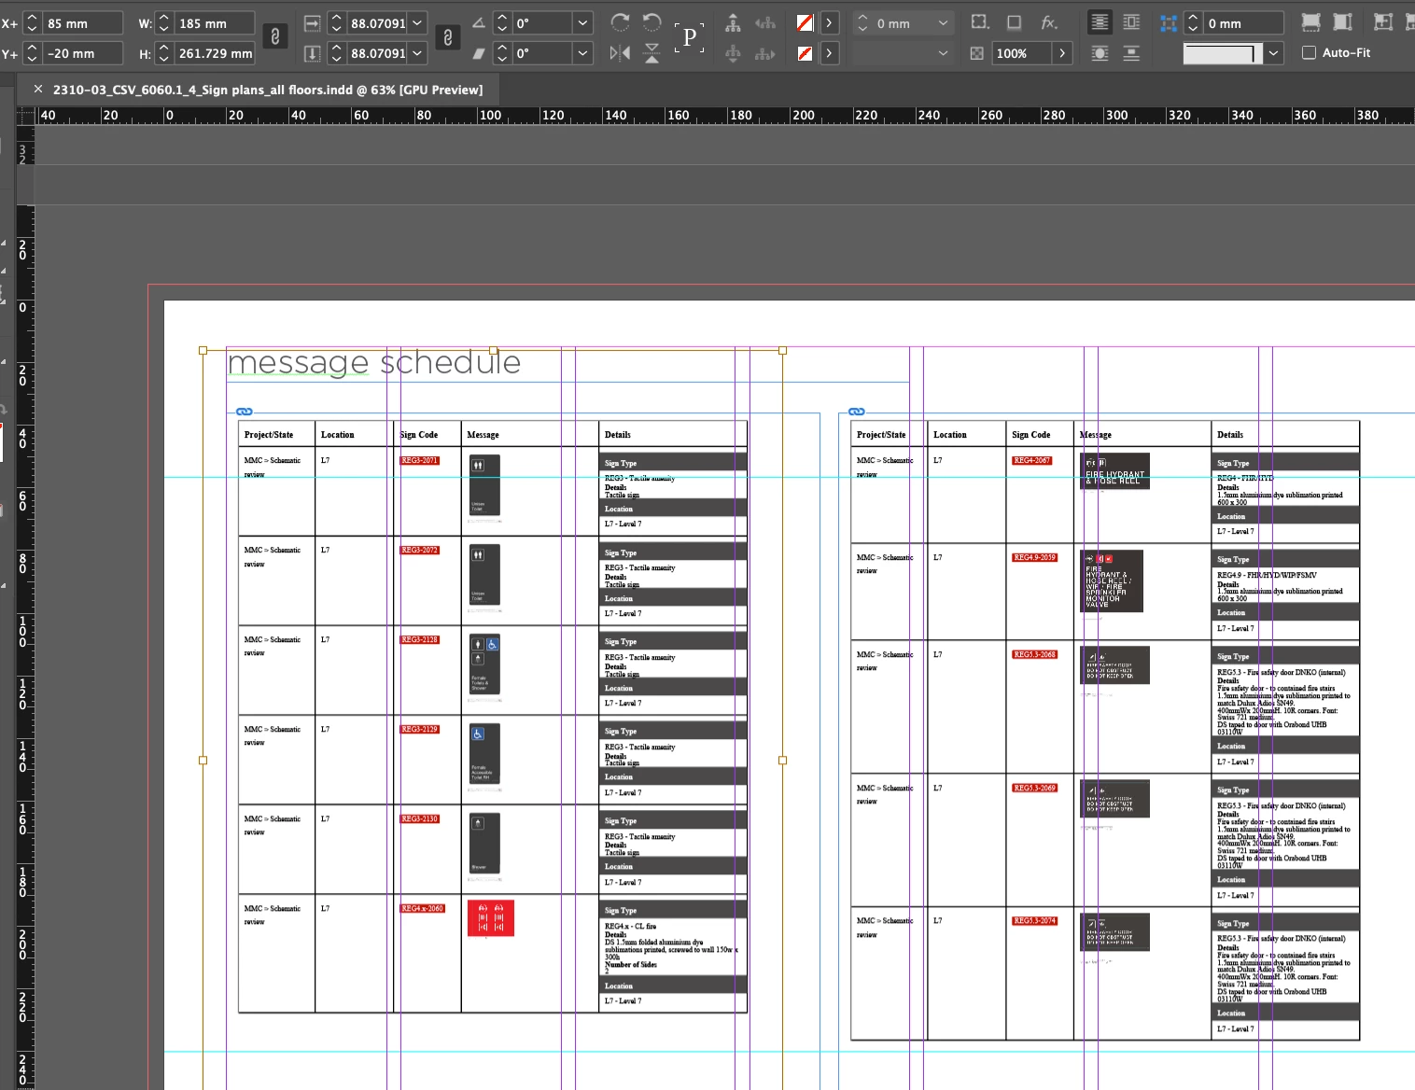Select next object icon
This screenshot has width=1415, height=1090.
765,53
